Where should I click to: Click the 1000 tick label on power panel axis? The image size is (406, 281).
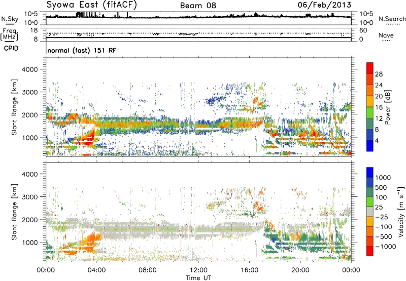pyautogui.click(x=29, y=137)
